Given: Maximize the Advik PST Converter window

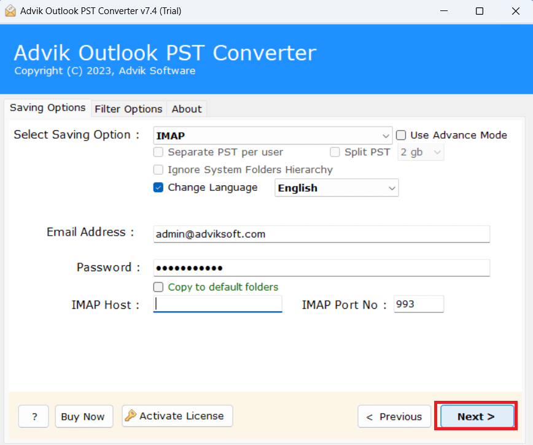Looking at the screenshot, I should point(480,11).
